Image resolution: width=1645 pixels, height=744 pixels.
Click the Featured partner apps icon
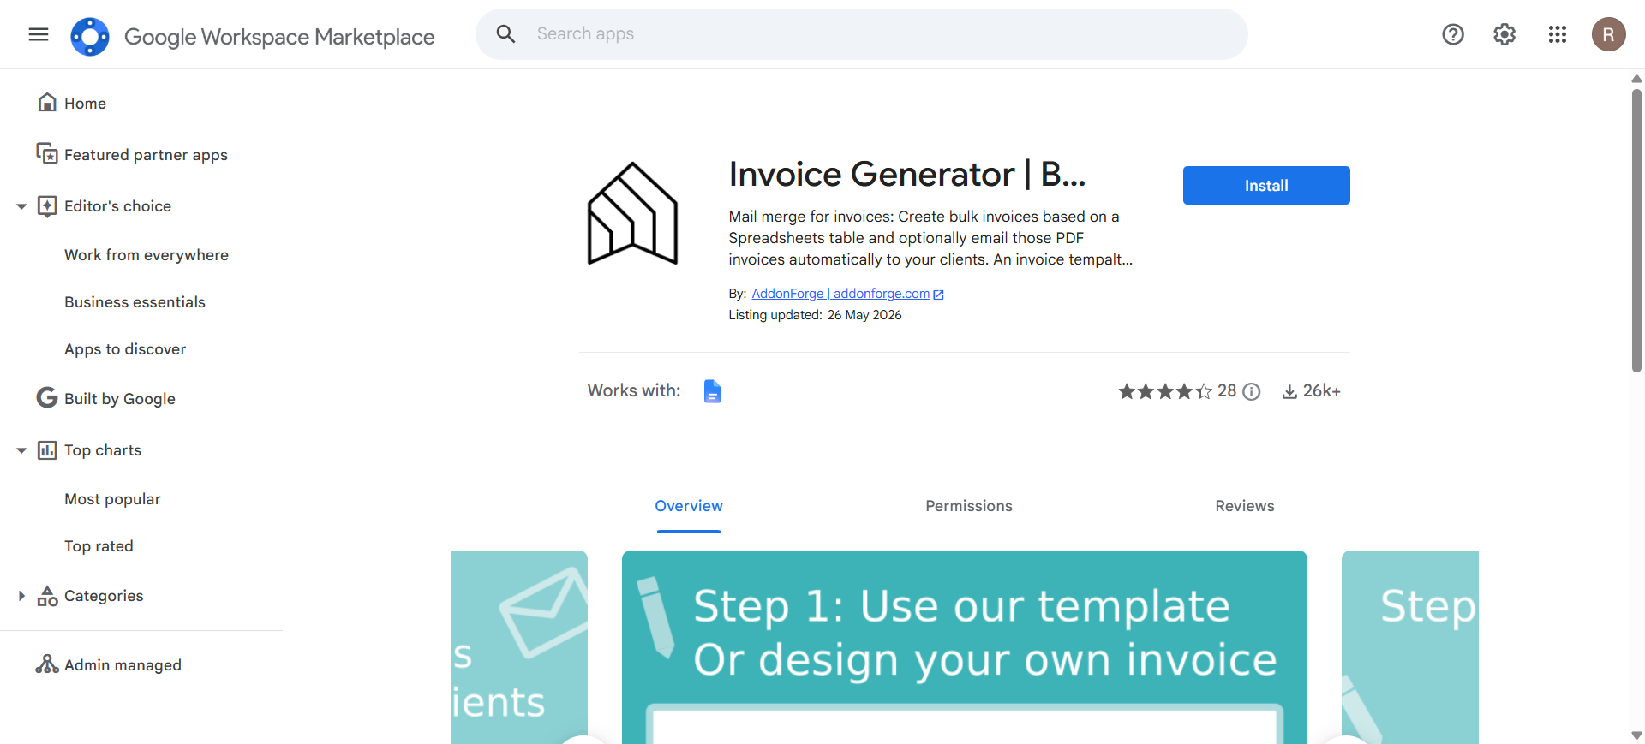coord(47,154)
